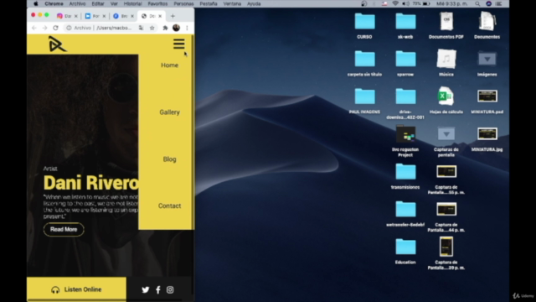
Task: Select the PAUL IMAGENS folder
Action: coord(365,96)
